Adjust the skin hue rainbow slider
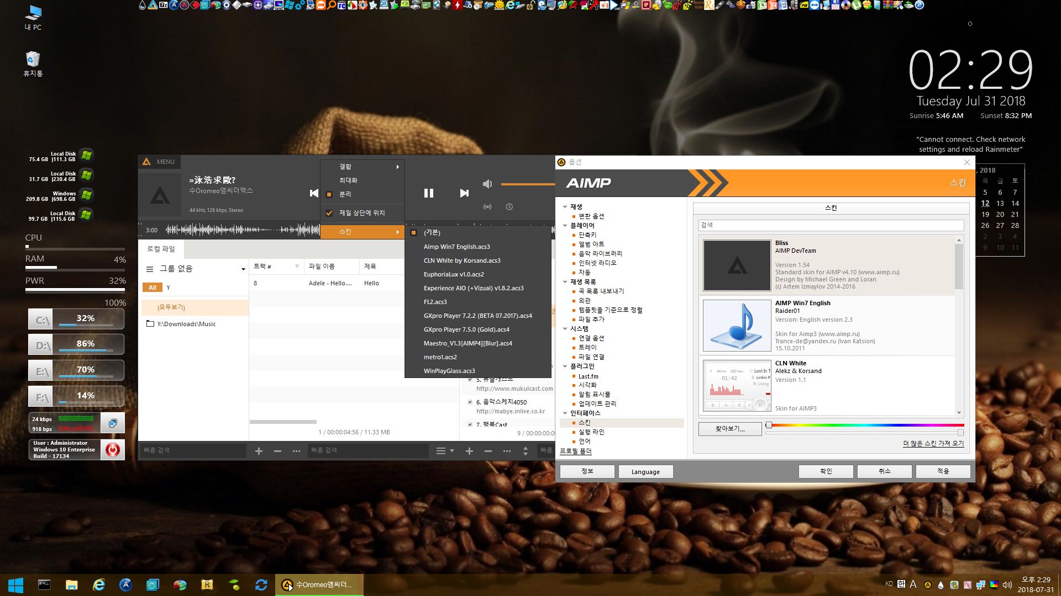Screen dimensions: 1061x596 click(865, 425)
